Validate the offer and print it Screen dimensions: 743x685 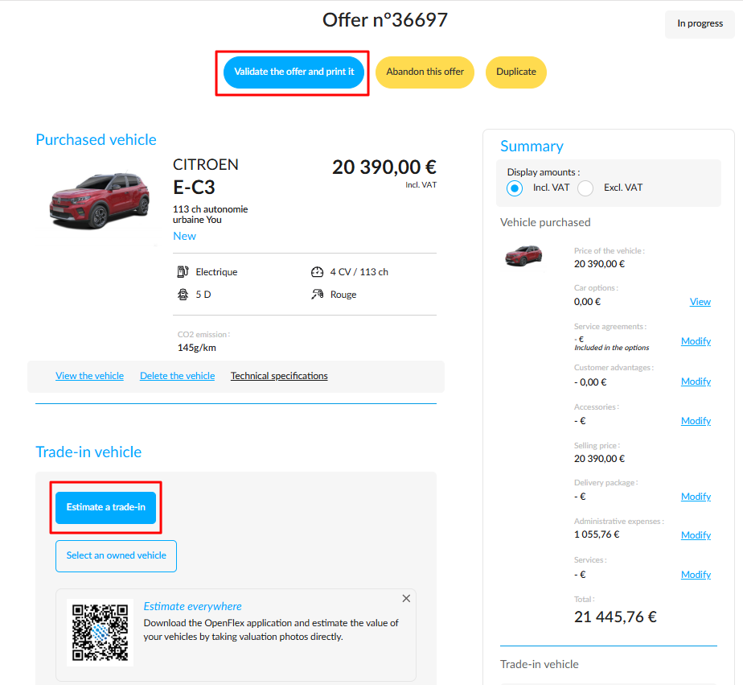(x=294, y=72)
